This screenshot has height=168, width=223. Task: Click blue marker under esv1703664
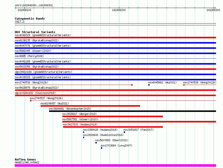coord(101,148)
